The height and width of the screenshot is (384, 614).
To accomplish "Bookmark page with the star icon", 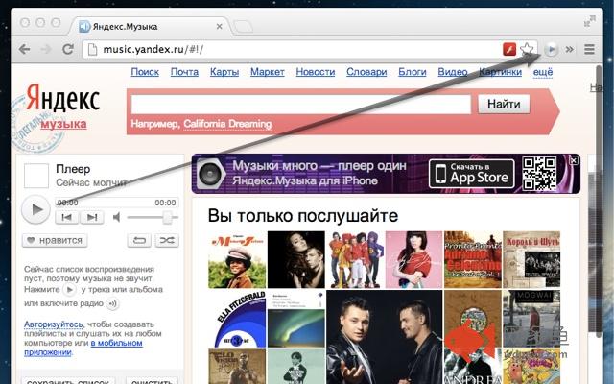I will (527, 49).
